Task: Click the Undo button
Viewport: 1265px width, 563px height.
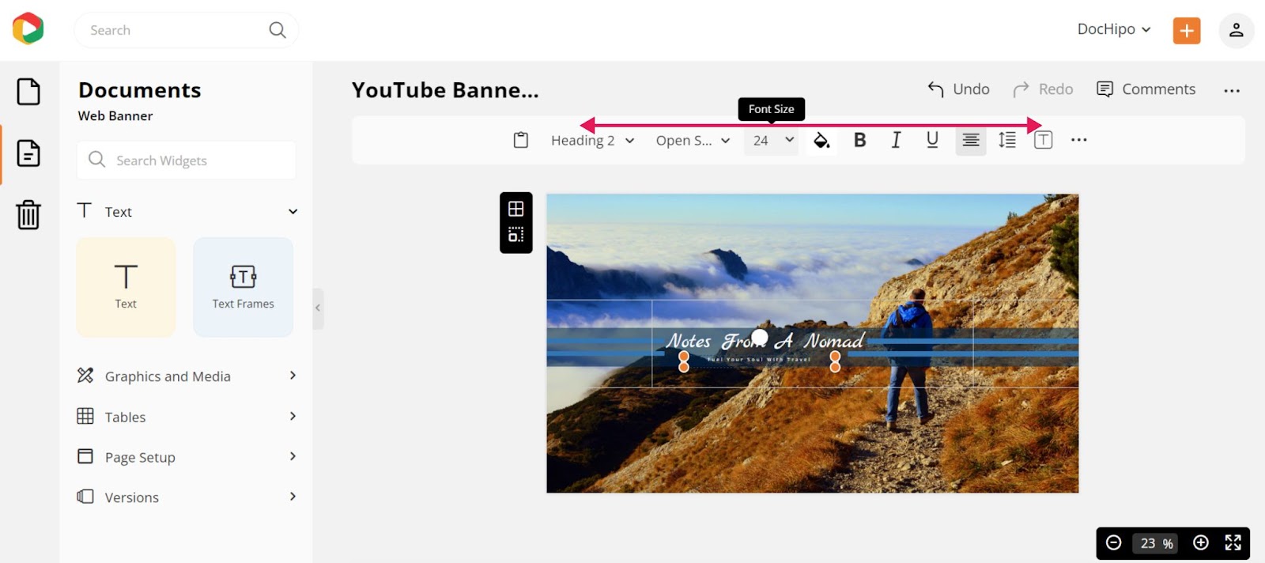Action: (x=958, y=89)
